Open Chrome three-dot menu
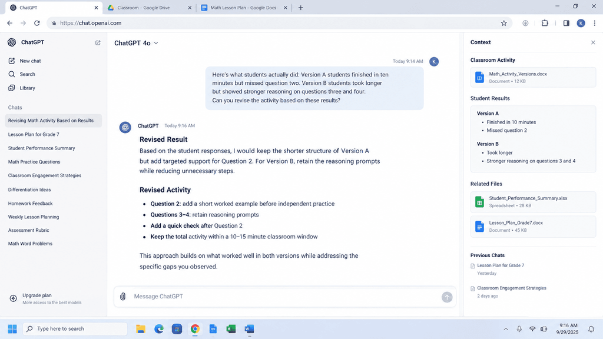Screen dimensions: 603x339 [x=595, y=23]
